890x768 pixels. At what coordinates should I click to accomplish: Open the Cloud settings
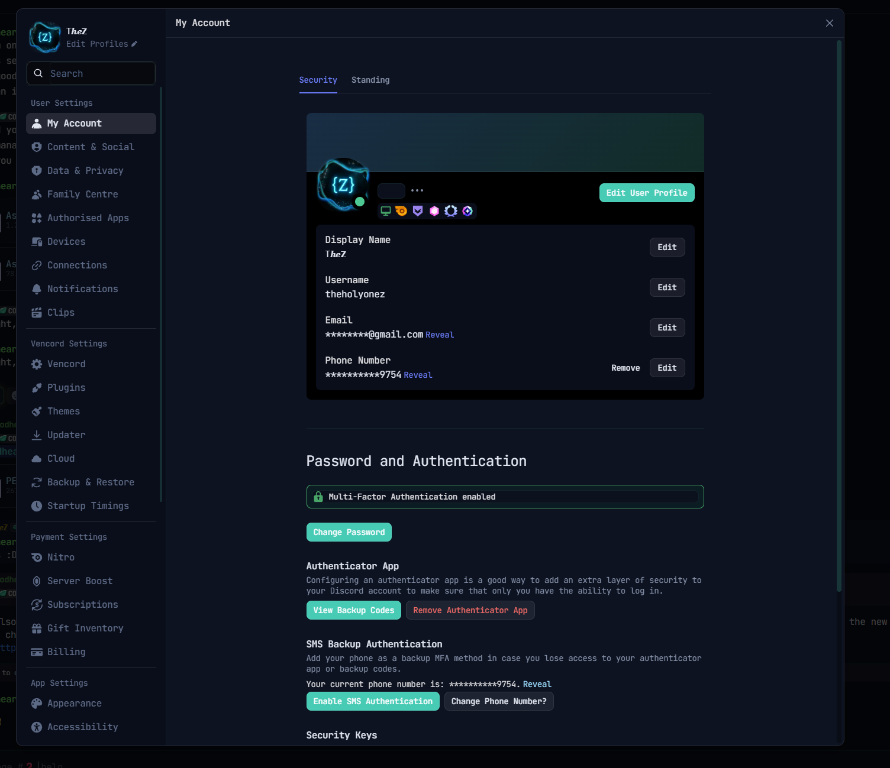pos(91,458)
